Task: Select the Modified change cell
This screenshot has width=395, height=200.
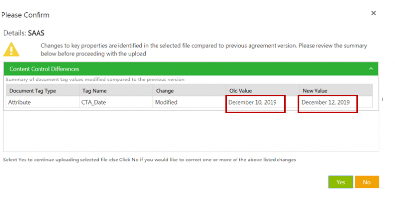Action: click(x=167, y=102)
